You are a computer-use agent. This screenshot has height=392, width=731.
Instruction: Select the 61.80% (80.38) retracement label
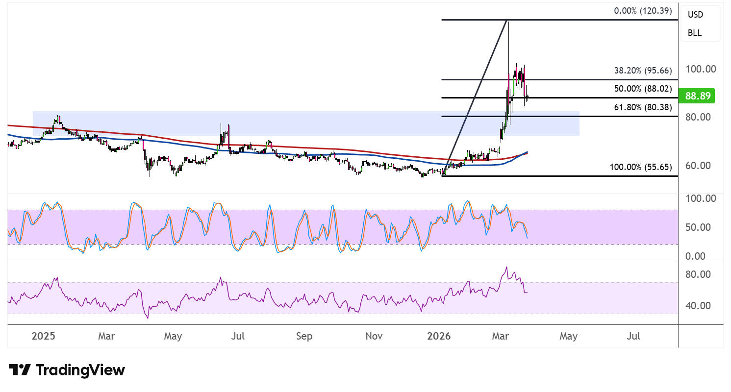coord(643,107)
